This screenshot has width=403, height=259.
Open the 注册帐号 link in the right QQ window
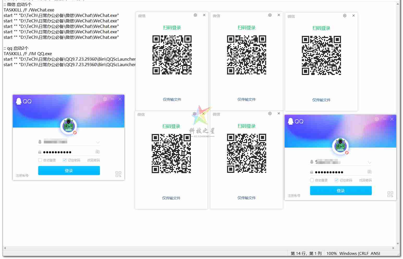click(294, 195)
